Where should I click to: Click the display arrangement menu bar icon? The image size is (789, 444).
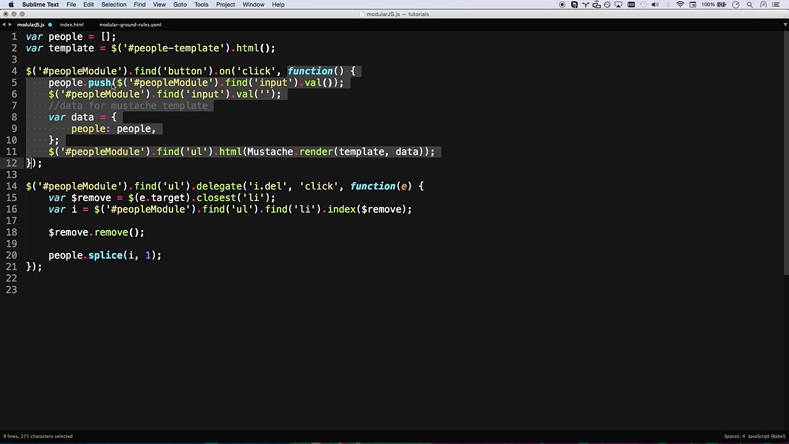[x=597, y=4]
